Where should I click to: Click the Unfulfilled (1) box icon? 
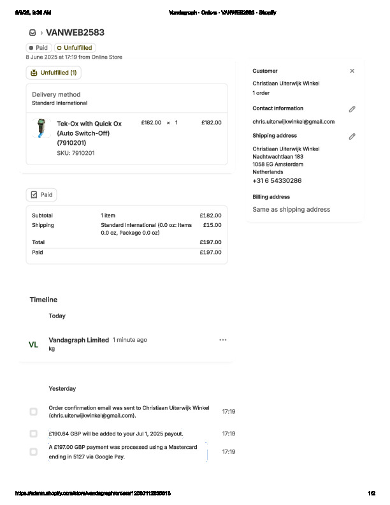(34, 73)
